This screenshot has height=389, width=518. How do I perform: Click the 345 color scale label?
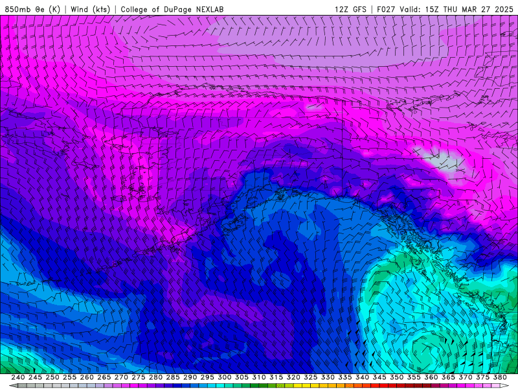click(379, 377)
